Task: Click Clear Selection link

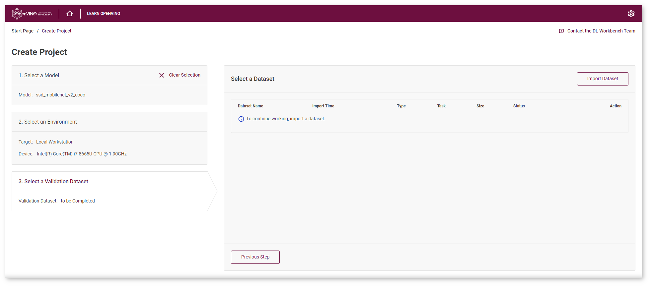Action: pos(184,75)
